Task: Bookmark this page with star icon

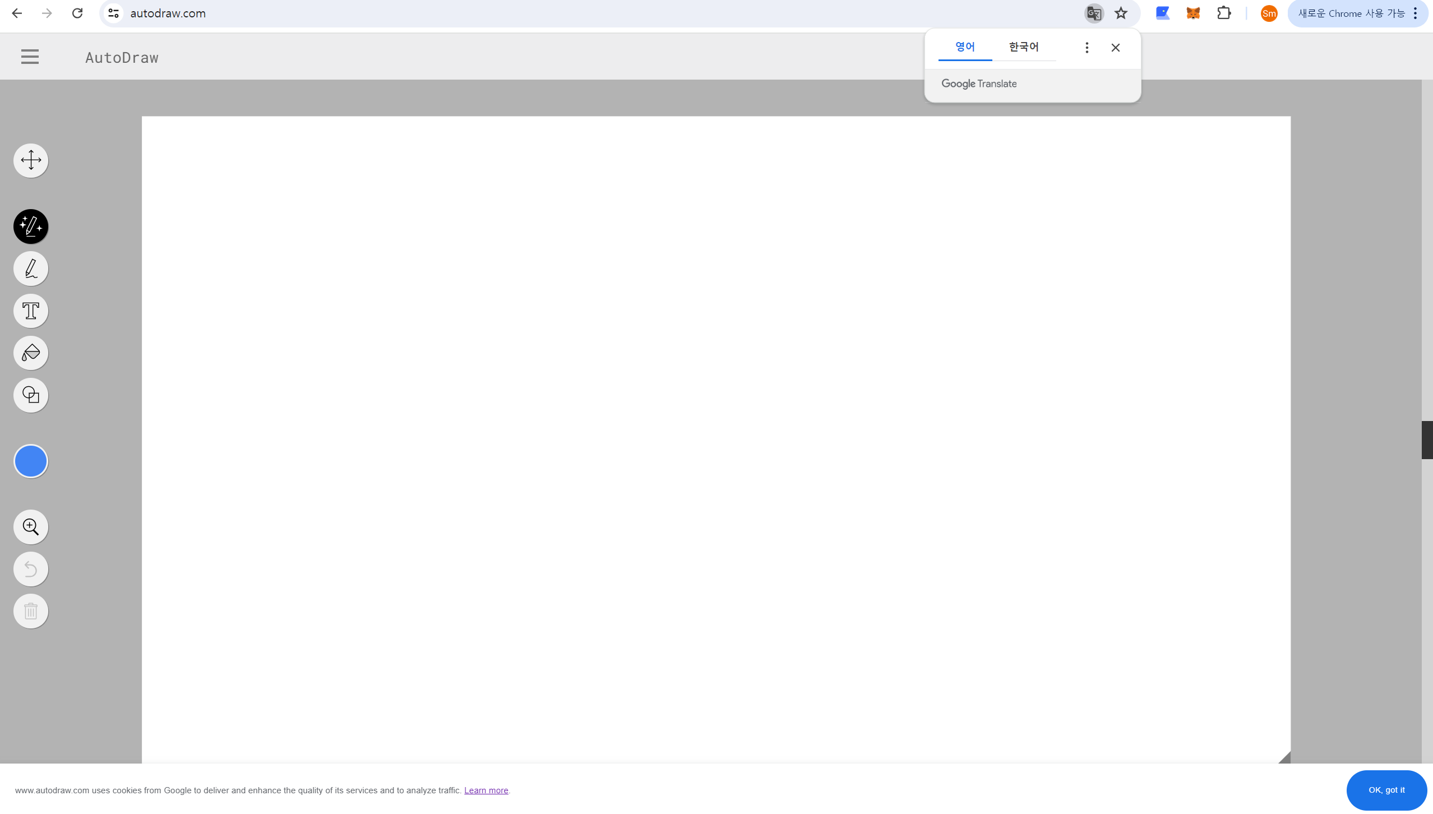Action: click(1121, 13)
